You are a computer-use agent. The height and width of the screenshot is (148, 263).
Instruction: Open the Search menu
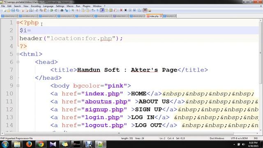(x=17, y=6)
